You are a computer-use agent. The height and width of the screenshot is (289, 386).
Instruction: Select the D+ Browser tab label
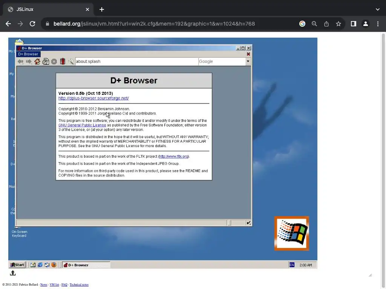click(x=28, y=54)
